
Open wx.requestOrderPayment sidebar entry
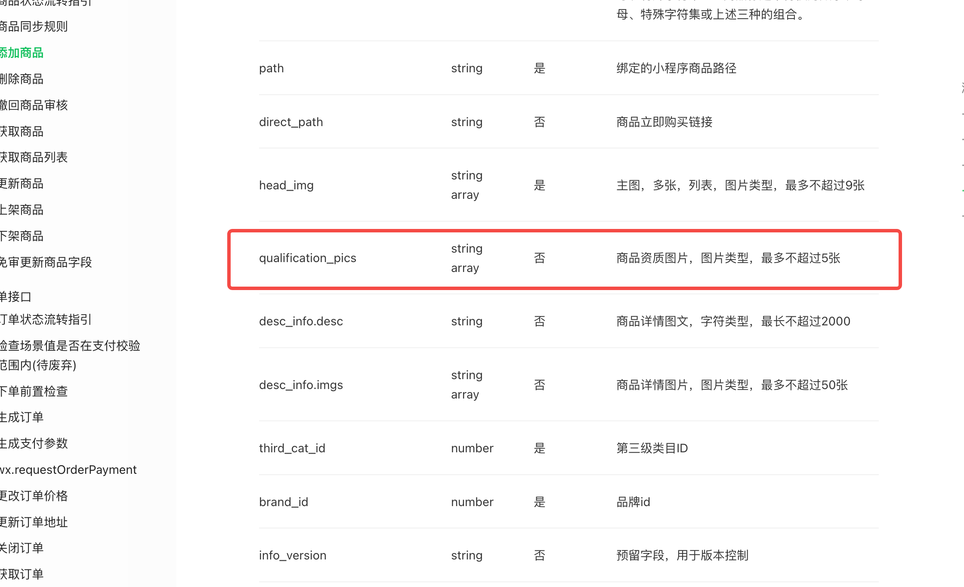[x=68, y=470]
